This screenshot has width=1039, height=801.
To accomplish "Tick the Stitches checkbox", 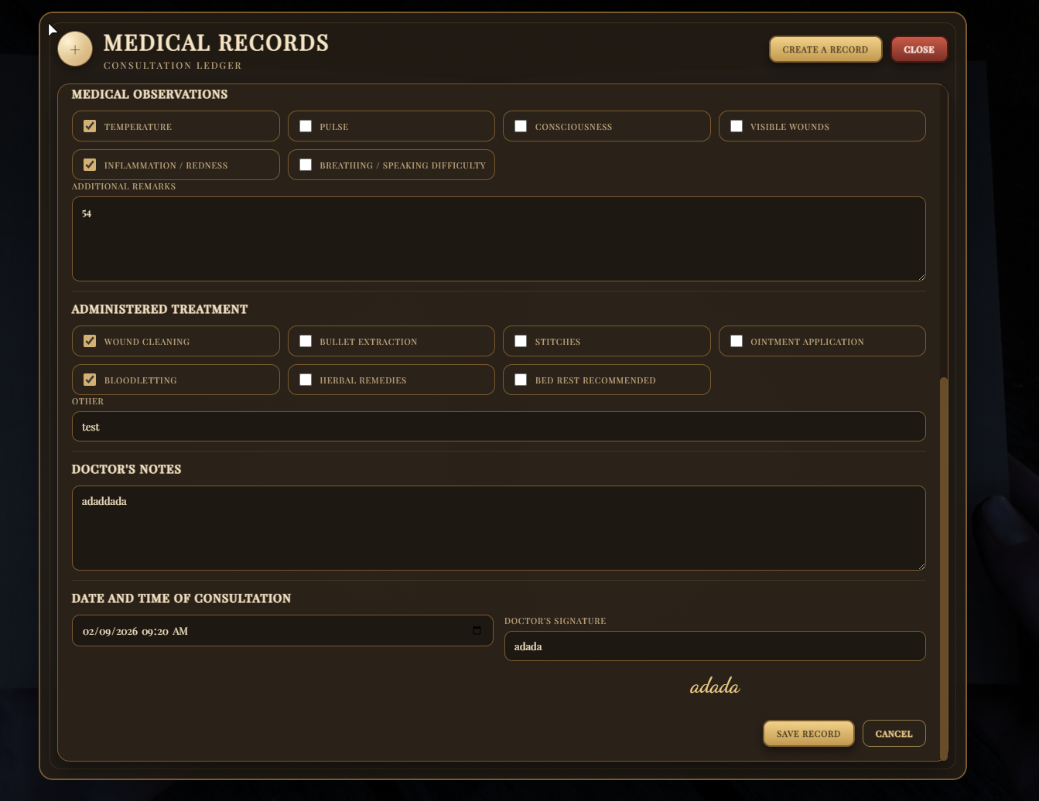I will (521, 341).
